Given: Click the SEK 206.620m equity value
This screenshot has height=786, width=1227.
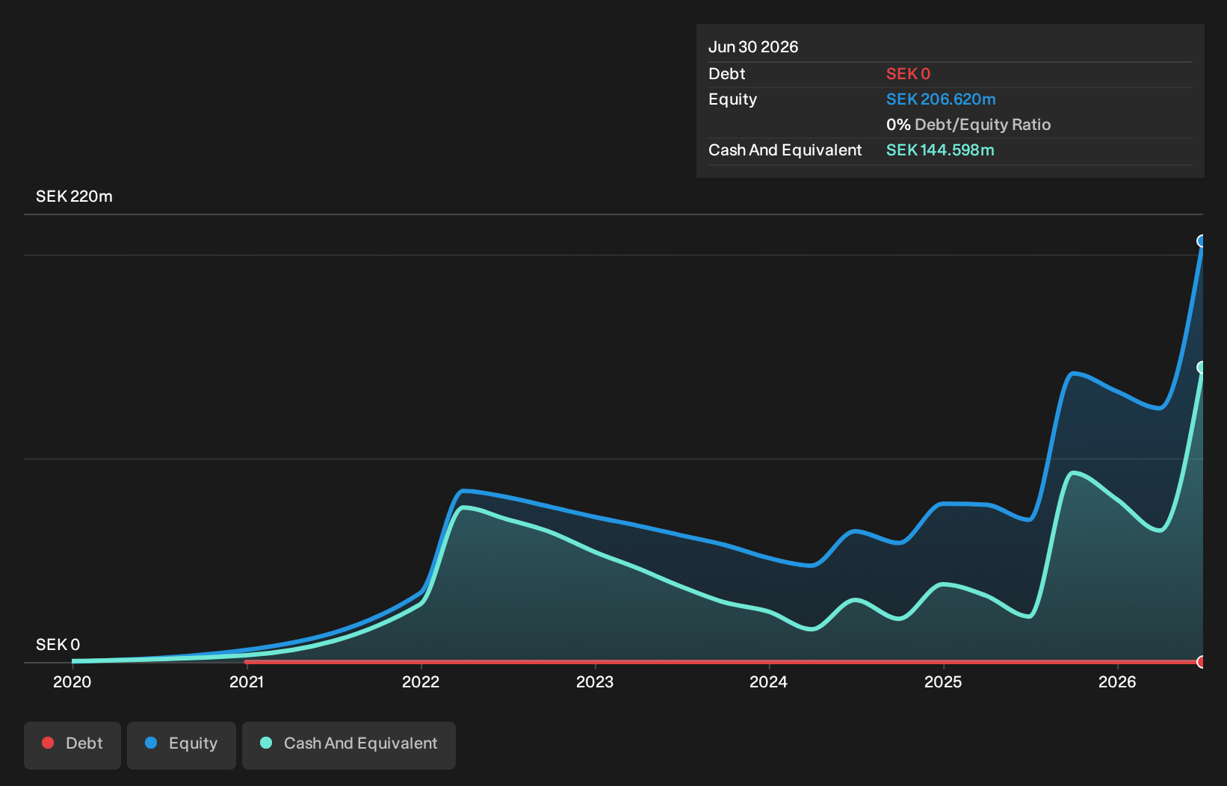Looking at the screenshot, I should pos(941,99).
